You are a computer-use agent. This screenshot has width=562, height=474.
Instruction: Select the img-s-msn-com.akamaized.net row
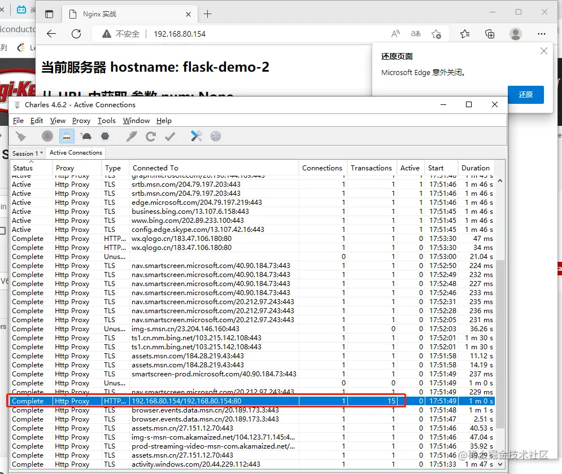(252, 437)
